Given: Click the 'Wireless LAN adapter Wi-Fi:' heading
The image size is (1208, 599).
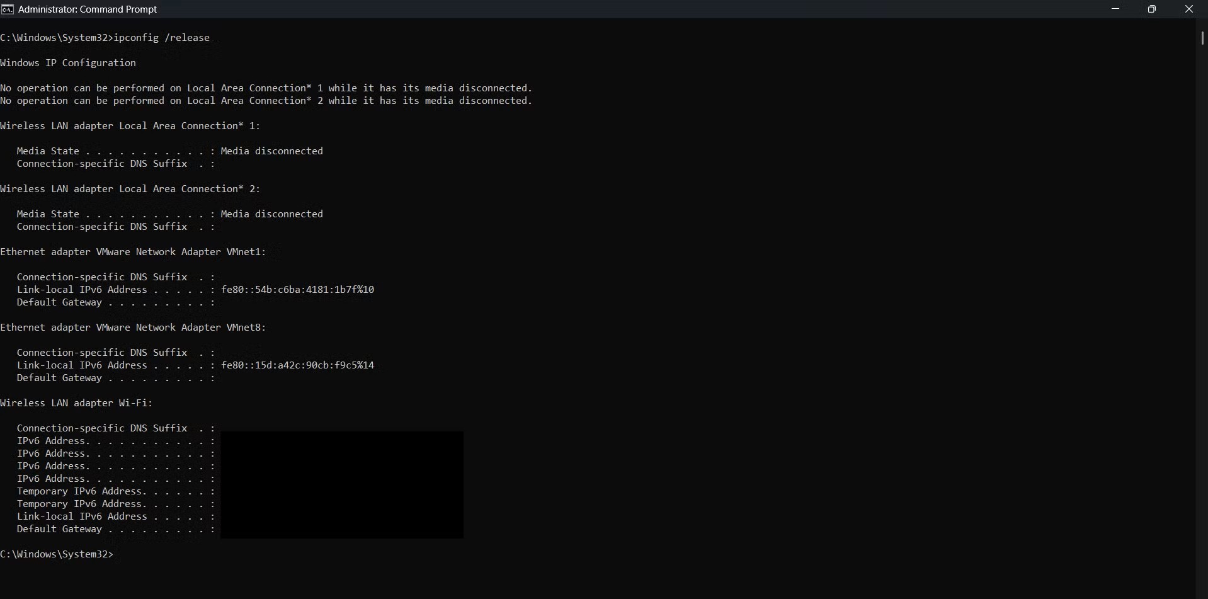Looking at the screenshot, I should tap(76, 403).
